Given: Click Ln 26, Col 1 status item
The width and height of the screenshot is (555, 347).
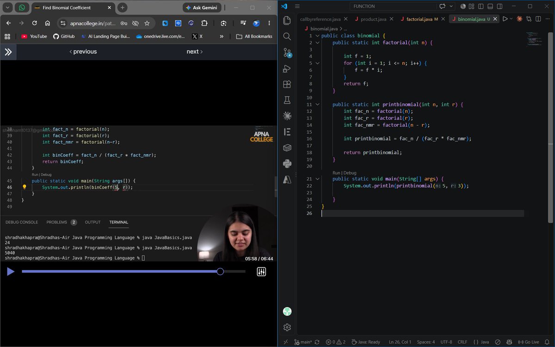Looking at the screenshot, I should (x=400, y=342).
